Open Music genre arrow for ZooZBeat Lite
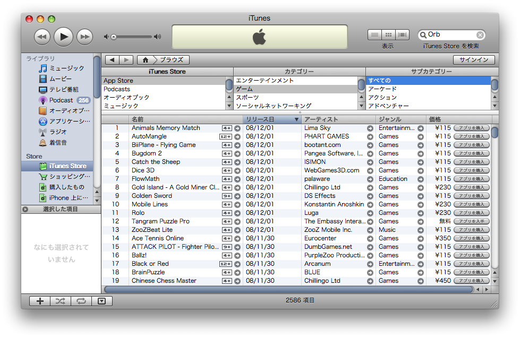The image size is (520, 338). 421,230
